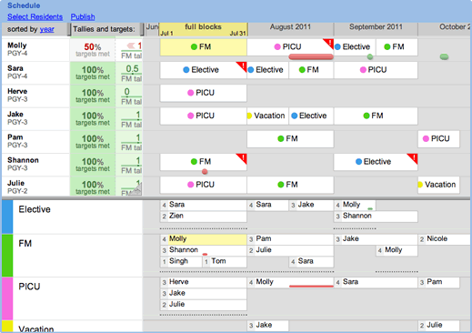
Task: Click the red pill marker under Molly's PICU
Action: tap(311, 56)
